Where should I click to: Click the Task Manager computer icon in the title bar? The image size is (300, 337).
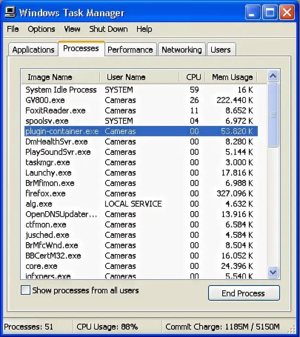10,12
